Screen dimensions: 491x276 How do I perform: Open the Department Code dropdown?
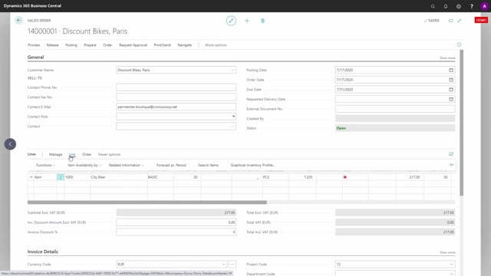point(451,274)
